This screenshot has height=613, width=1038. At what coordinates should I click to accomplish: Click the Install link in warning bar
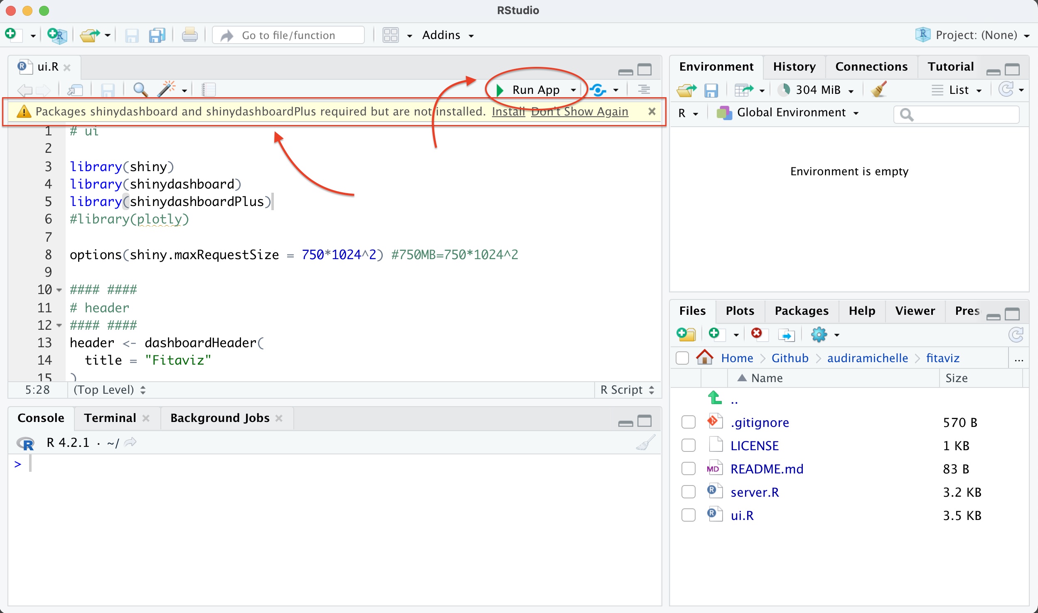pyautogui.click(x=508, y=112)
